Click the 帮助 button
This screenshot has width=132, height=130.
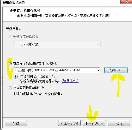pyautogui.click(x=16, y=123)
